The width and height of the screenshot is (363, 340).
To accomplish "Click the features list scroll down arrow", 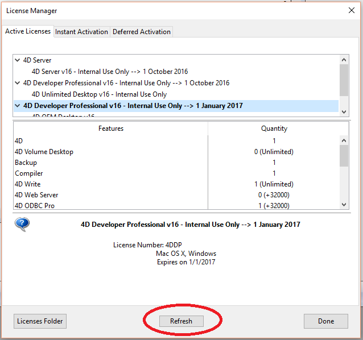I will click(x=344, y=205).
